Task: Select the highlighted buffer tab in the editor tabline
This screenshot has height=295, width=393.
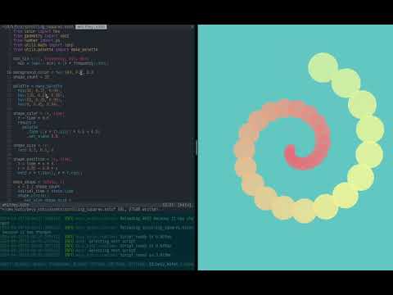Action: coord(91,27)
